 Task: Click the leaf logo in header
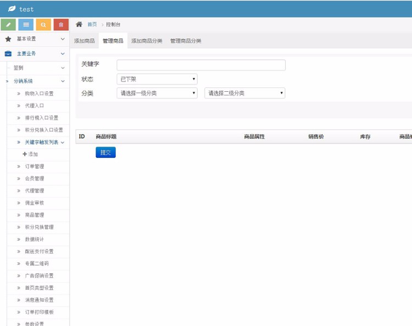[12, 9]
